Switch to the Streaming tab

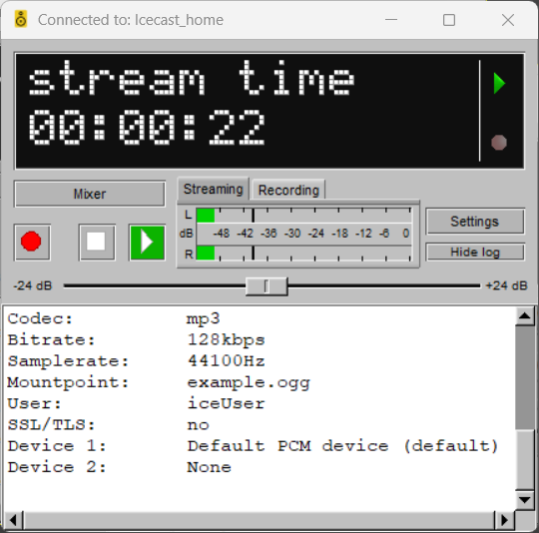click(x=214, y=189)
